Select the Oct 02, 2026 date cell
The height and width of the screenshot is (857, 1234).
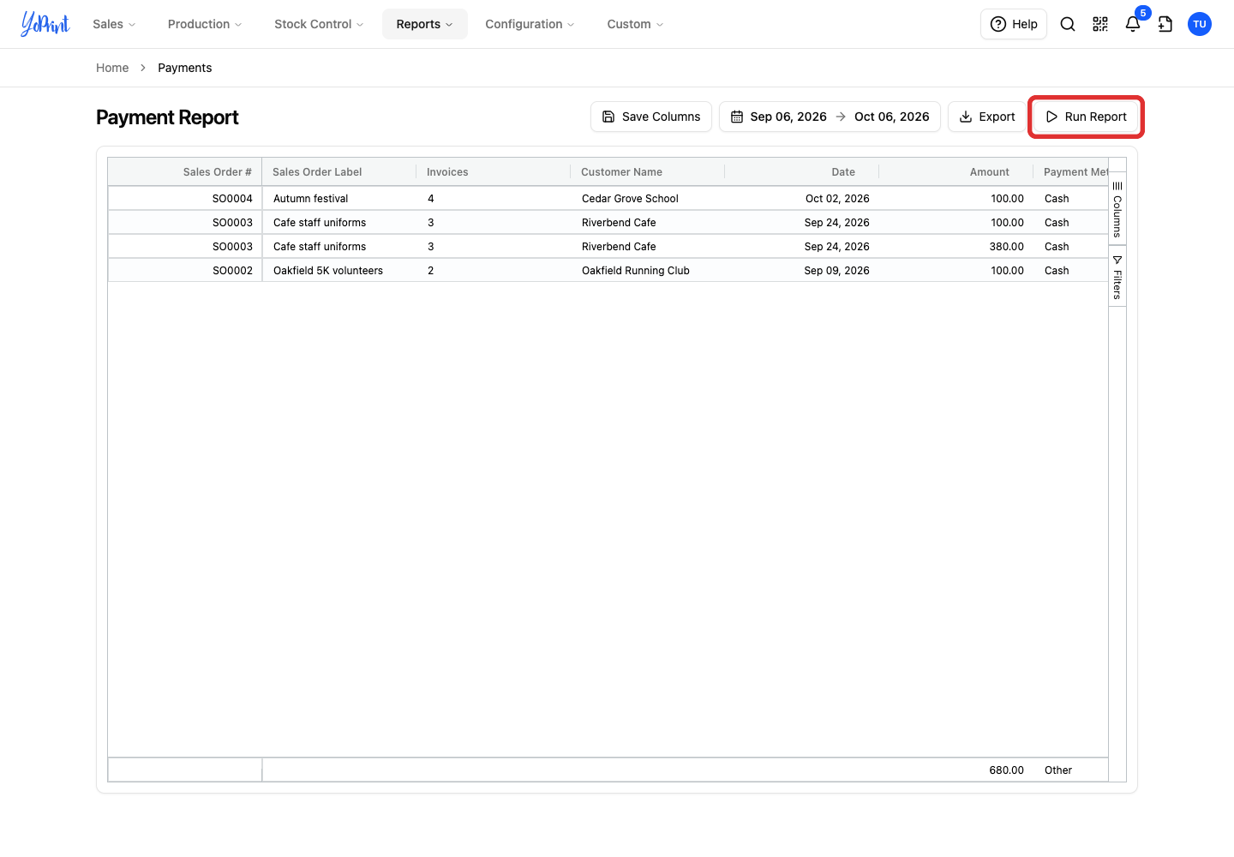click(802, 198)
